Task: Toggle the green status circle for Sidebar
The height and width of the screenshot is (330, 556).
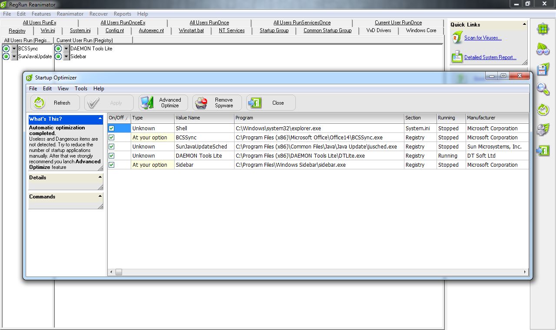Action: [x=58, y=56]
